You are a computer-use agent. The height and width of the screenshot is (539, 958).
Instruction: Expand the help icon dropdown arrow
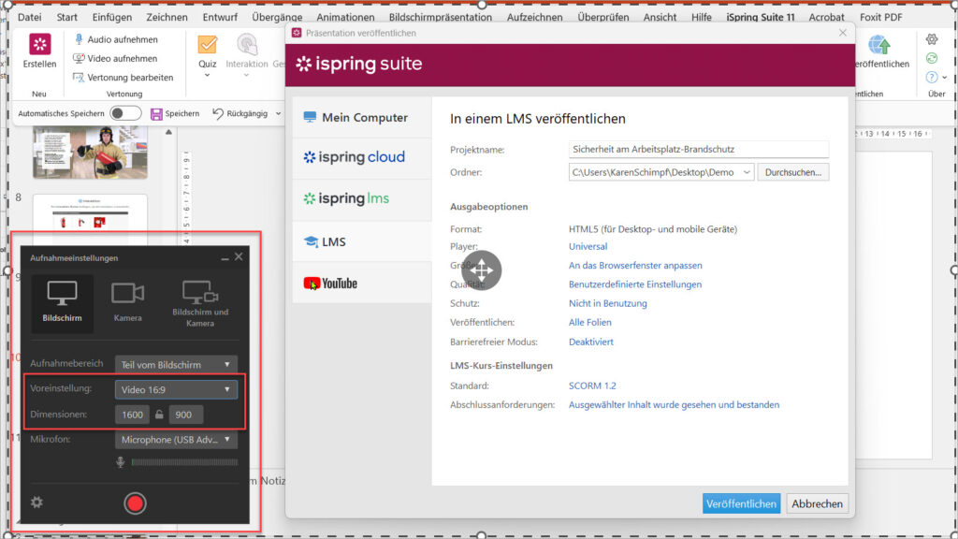pos(945,78)
